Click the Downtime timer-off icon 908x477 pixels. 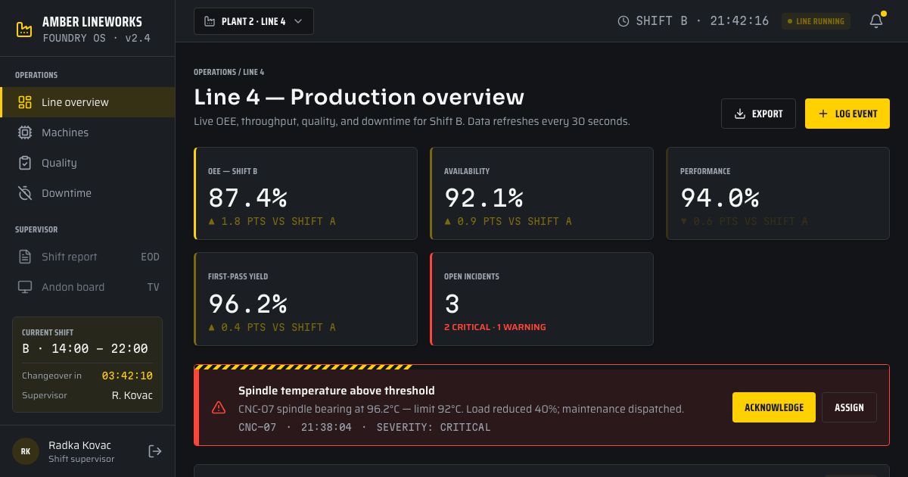tap(25, 193)
